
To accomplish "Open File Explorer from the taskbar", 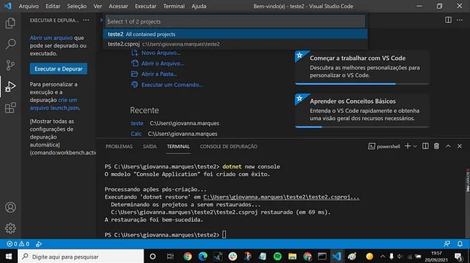I will tap(292, 257).
